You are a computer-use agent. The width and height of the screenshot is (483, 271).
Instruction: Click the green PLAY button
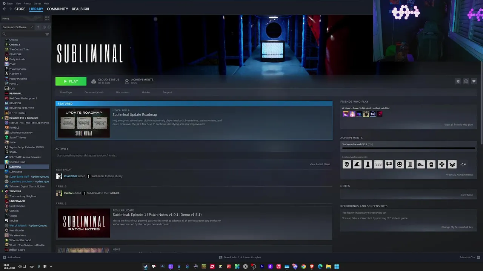click(x=71, y=81)
